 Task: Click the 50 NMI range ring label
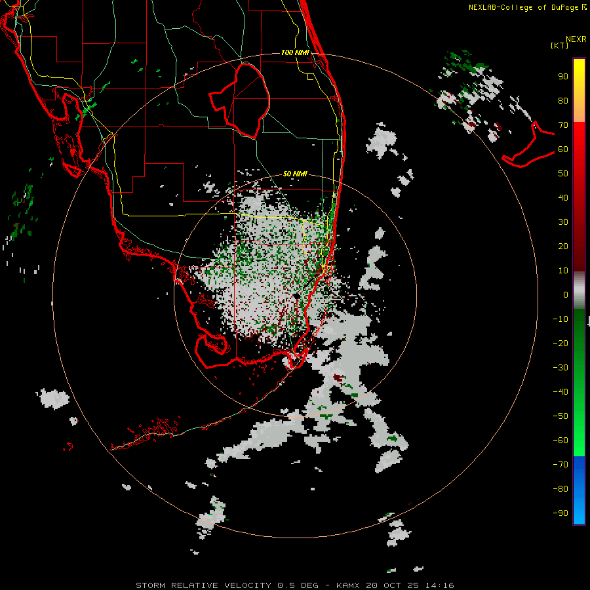[295, 174]
